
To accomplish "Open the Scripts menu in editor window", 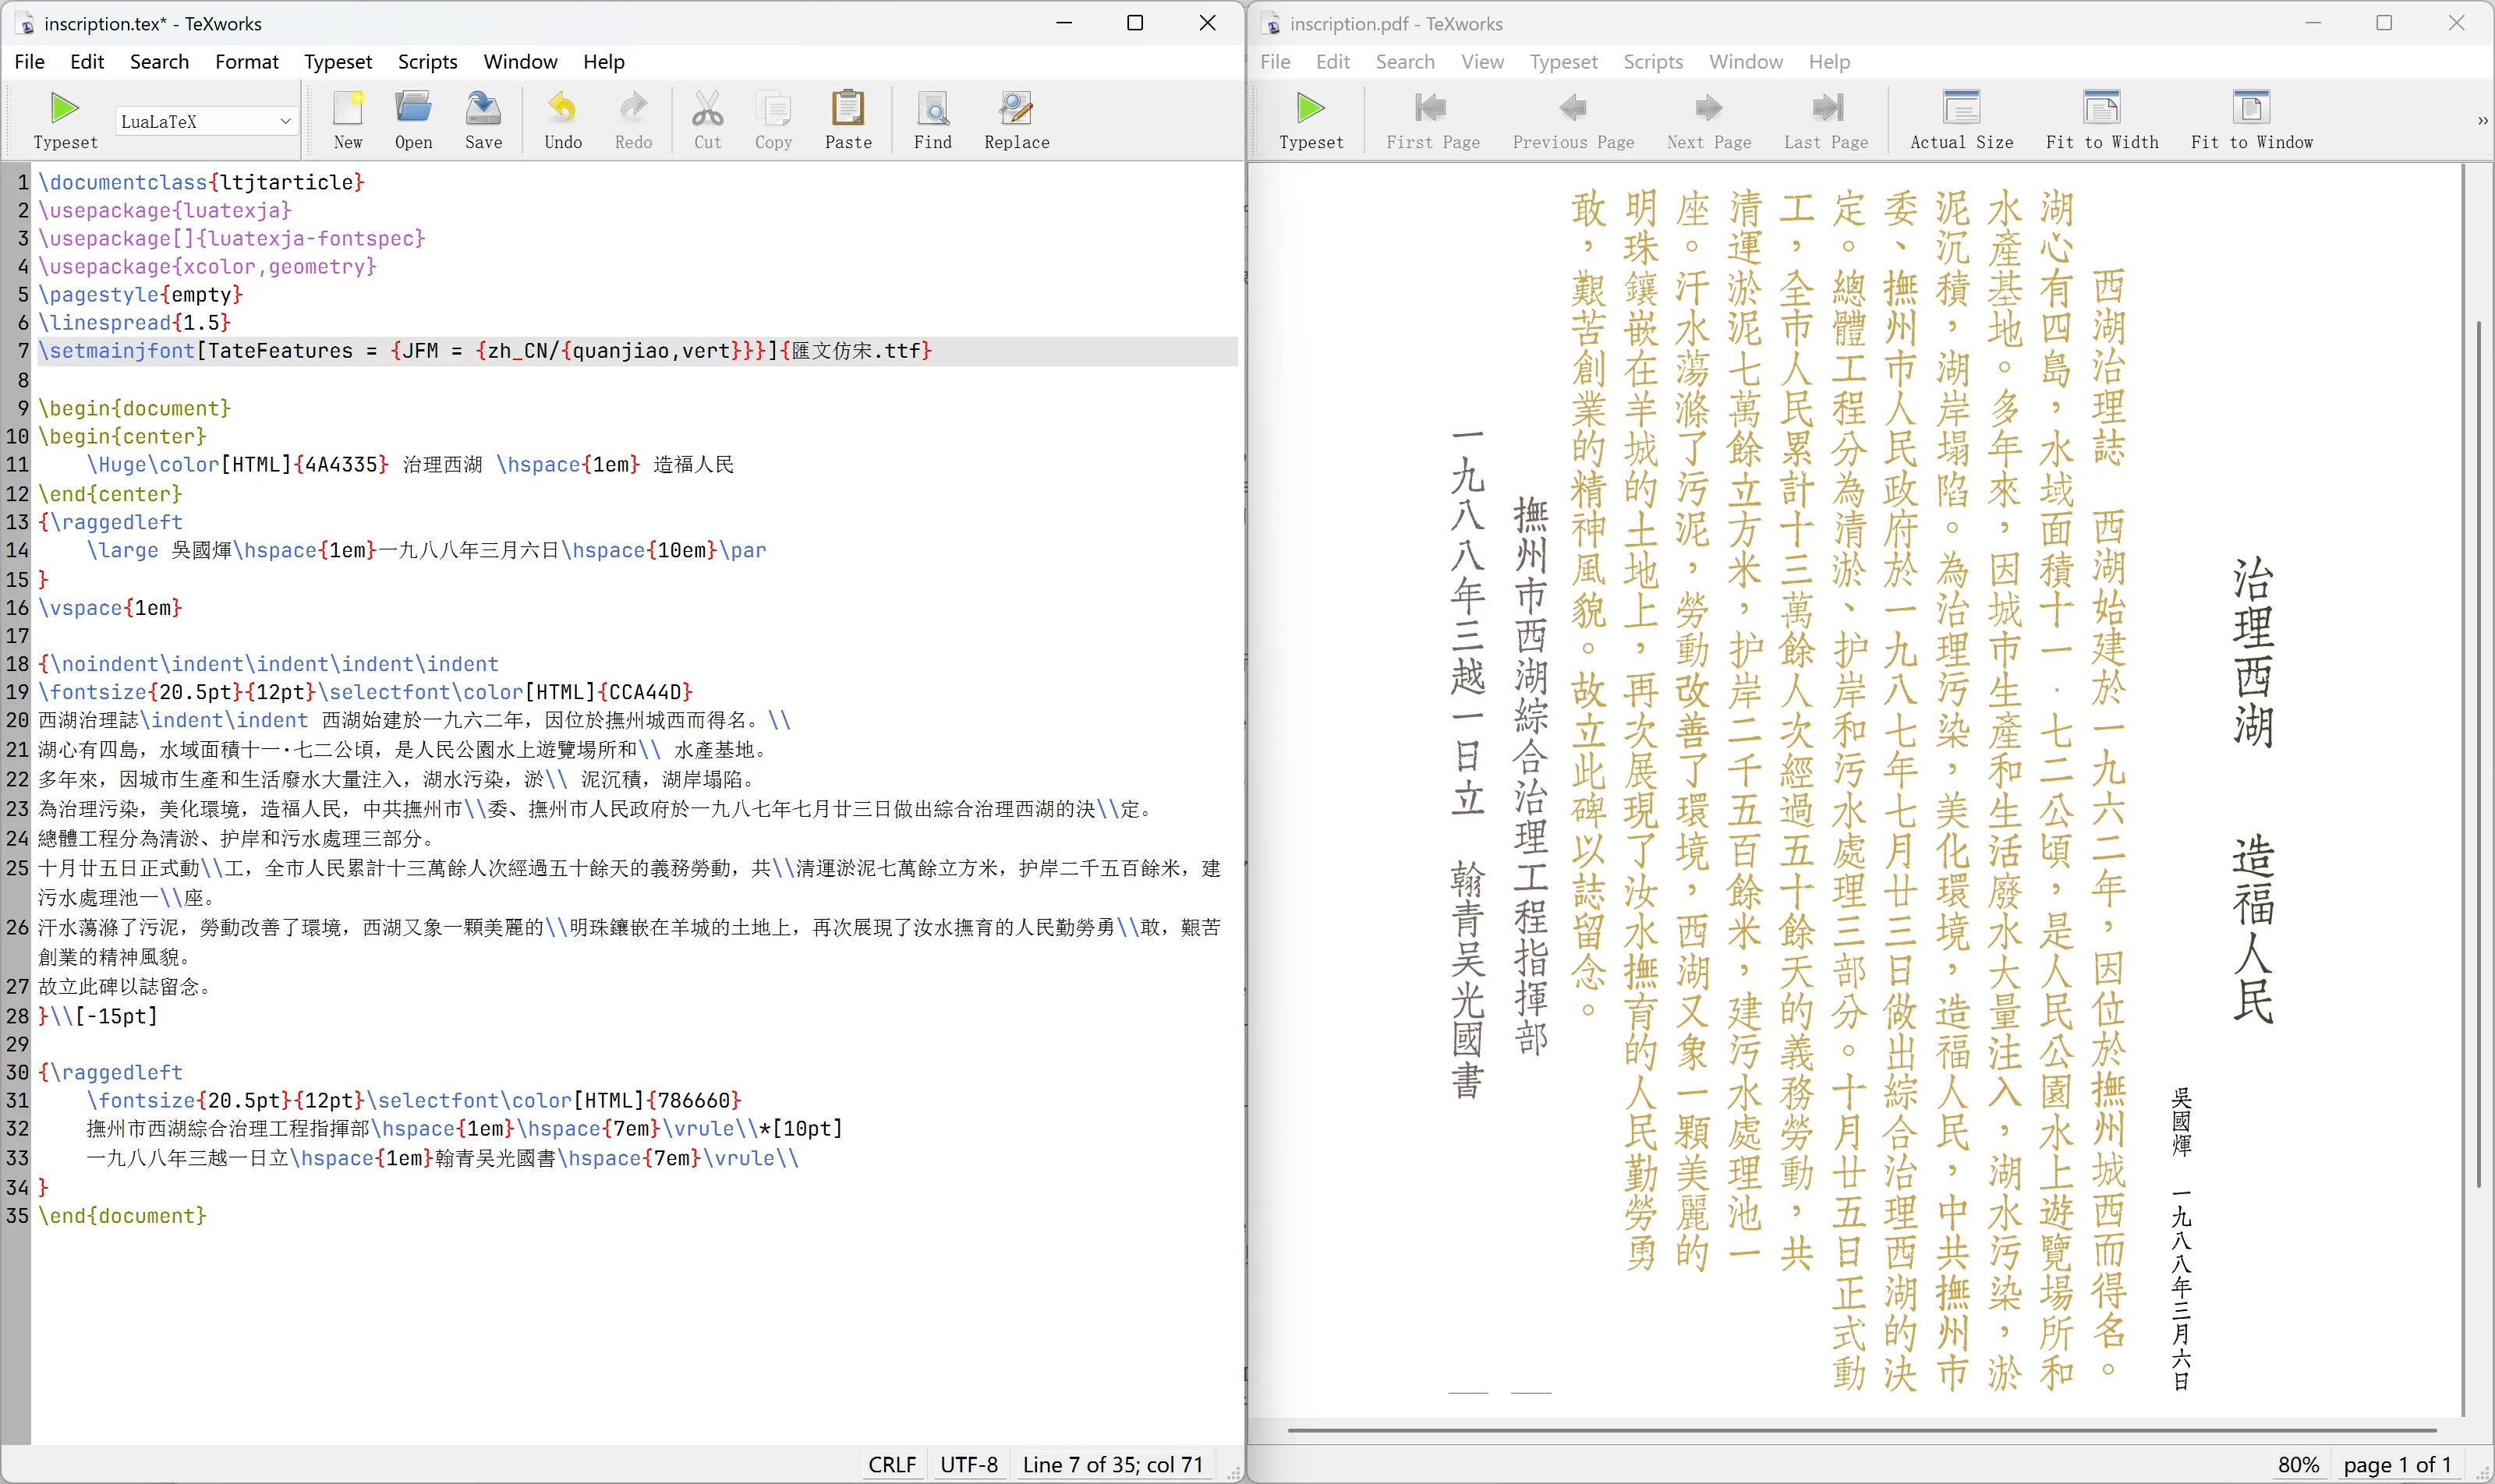I will [x=427, y=62].
